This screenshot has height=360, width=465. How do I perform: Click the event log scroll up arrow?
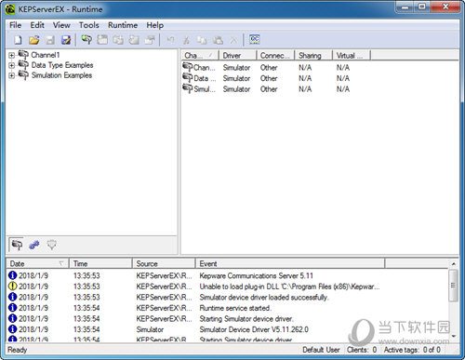point(454,264)
